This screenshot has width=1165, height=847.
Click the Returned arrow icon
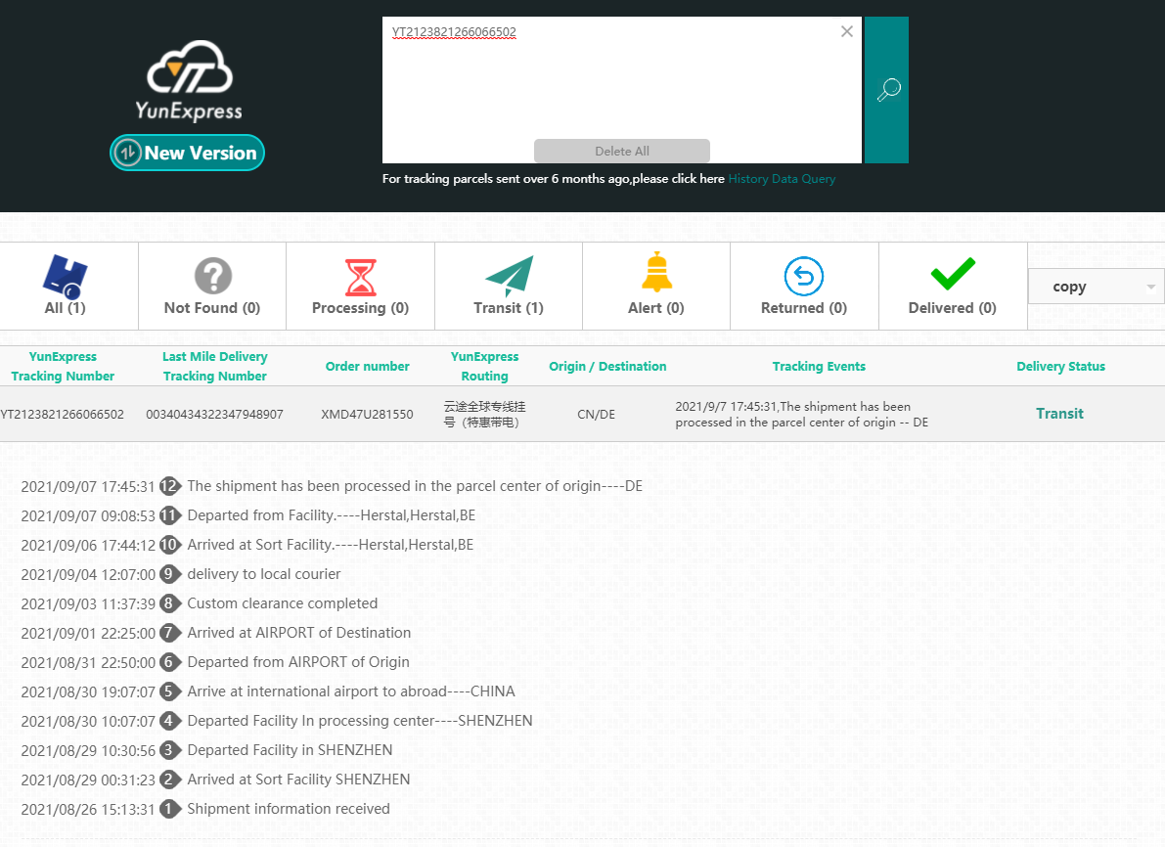click(x=804, y=277)
